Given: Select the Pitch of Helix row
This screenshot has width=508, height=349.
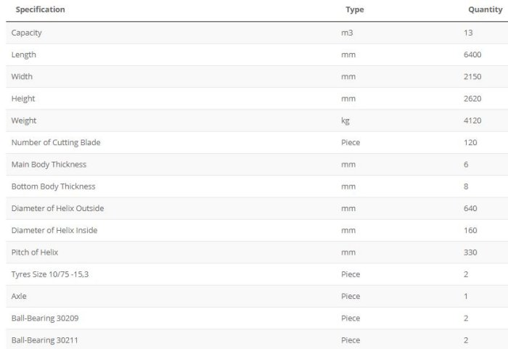Looking at the screenshot, I should pos(35,252).
